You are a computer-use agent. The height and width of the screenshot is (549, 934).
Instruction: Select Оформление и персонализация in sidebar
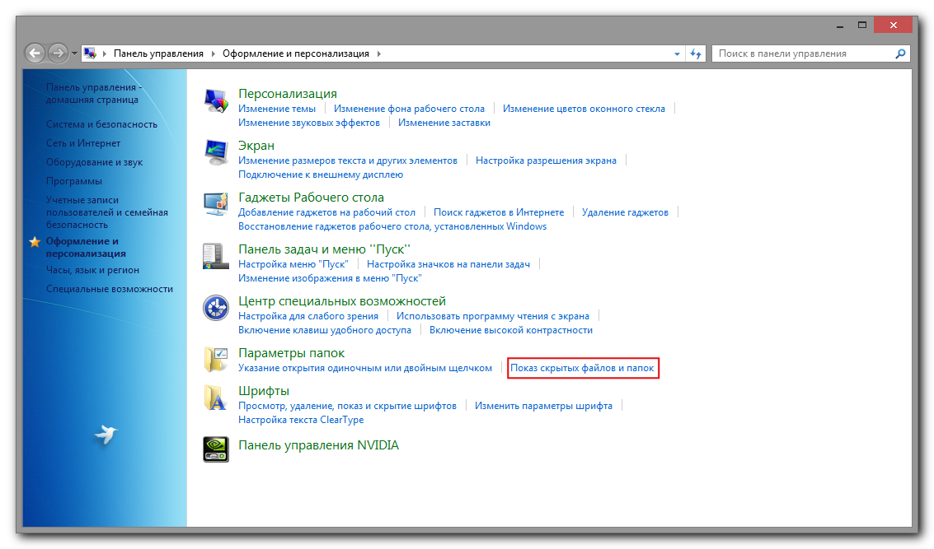pos(86,248)
